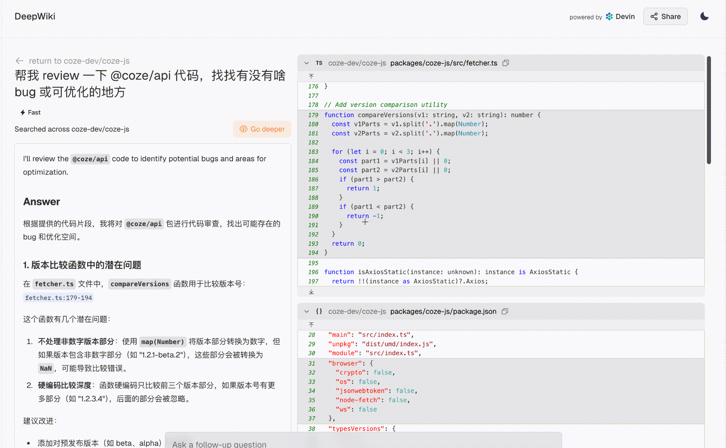Click the Fast mode lightning icon
This screenshot has width=726, height=448.
click(23, 112)
